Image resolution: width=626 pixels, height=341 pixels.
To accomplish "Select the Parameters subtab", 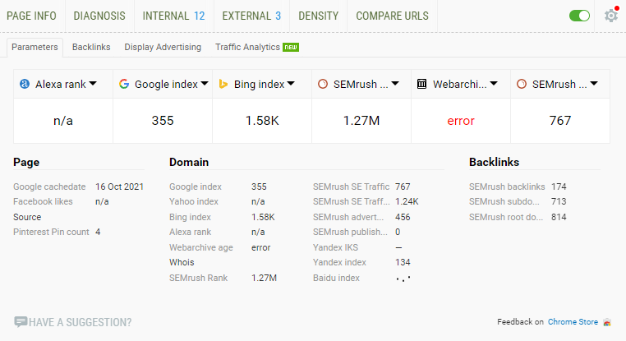I will pos(35,47).
